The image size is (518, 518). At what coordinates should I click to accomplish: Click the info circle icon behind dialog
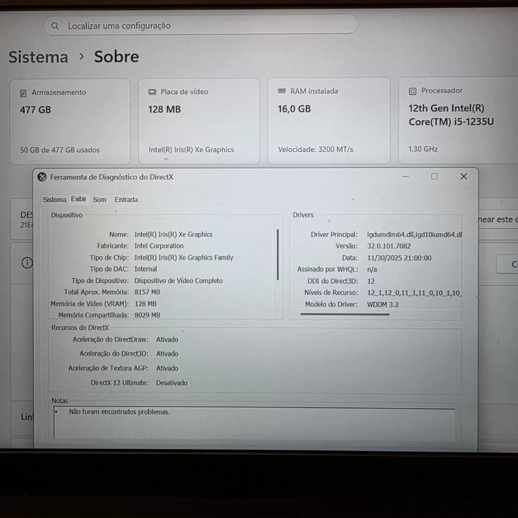point(27,263)
